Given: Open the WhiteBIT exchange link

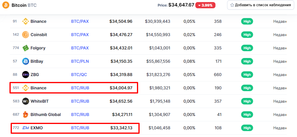Looking at the screenshot, I should [x=40, y=101].
